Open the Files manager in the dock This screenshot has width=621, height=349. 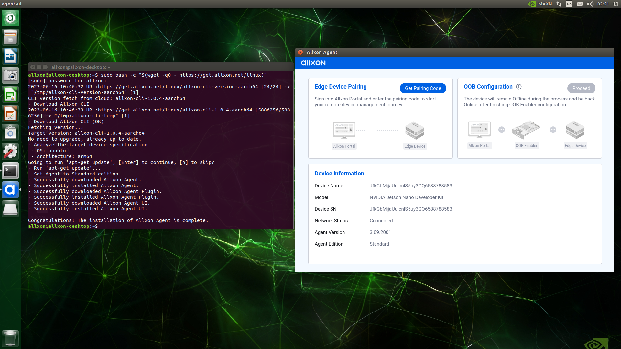point(10,37)
